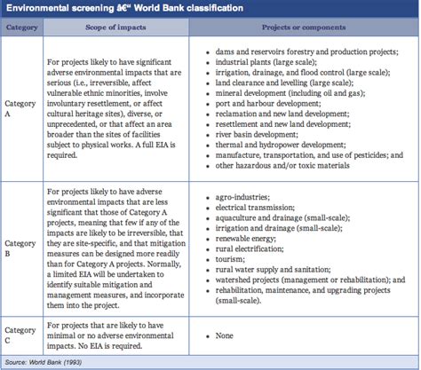Viewport: 421px width, 370px height.
Task: Click 'thermal and hydropower development' item
Action: (281, 145)
